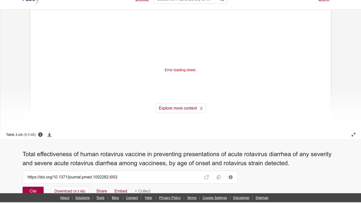This screenshot has height=203, width=361.
Task: Click Download (9.5 kB) button
Action: [x=70, y=190]
